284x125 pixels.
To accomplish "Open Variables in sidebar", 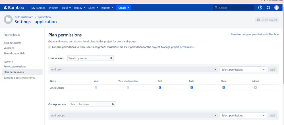I will click(9, 48).
